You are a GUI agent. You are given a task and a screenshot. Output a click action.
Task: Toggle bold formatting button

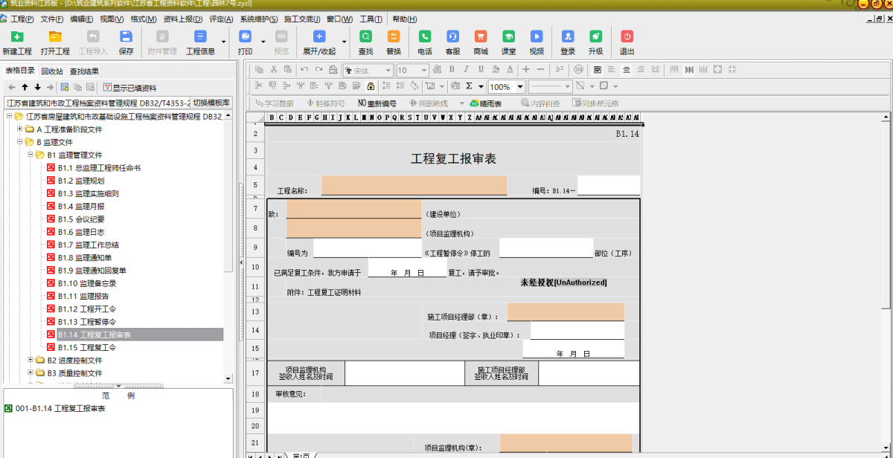451,70
